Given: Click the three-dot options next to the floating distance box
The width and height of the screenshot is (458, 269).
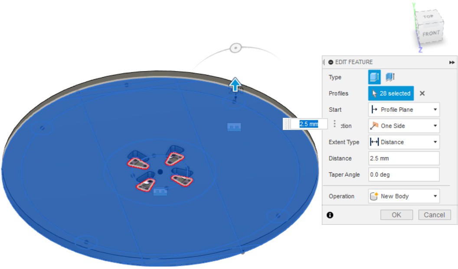Looking at the screenshot, I should [334, 124].
